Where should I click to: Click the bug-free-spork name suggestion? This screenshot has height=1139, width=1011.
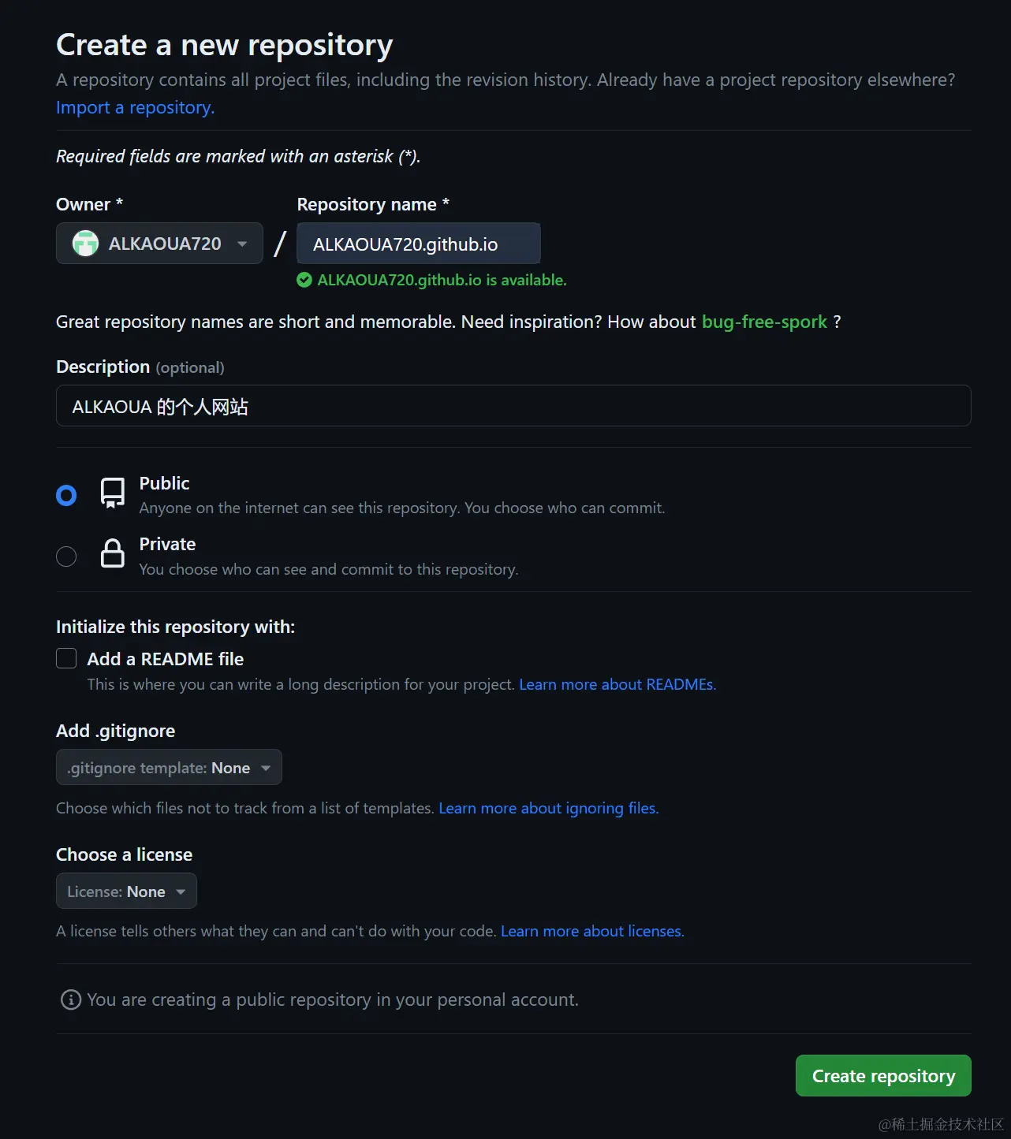(x=764, y=322)
